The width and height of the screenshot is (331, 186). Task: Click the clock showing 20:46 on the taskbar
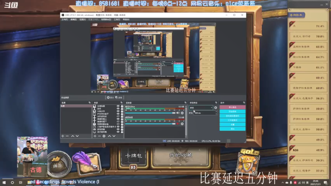point(315,182)
